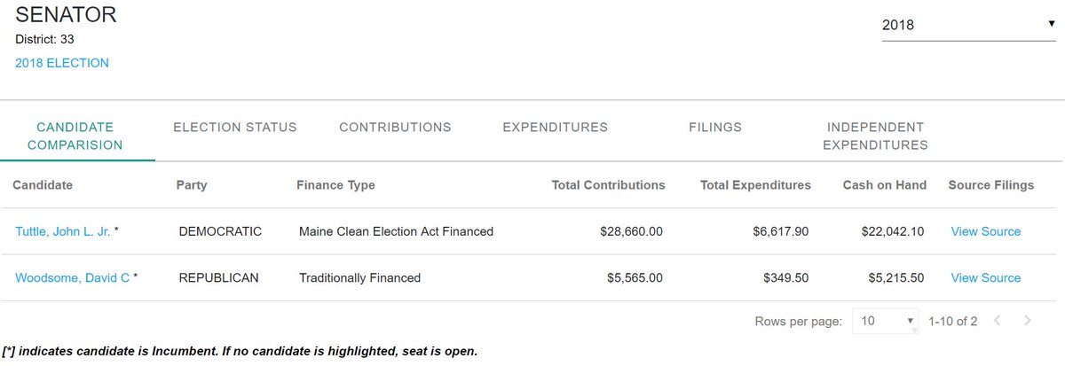Sort by Party column header
1065x366 pixels.
[192, 185]
